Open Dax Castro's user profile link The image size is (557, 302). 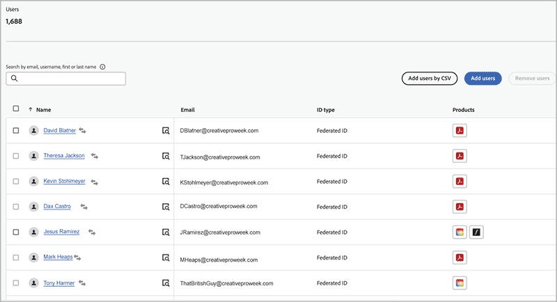click(57, 206)
